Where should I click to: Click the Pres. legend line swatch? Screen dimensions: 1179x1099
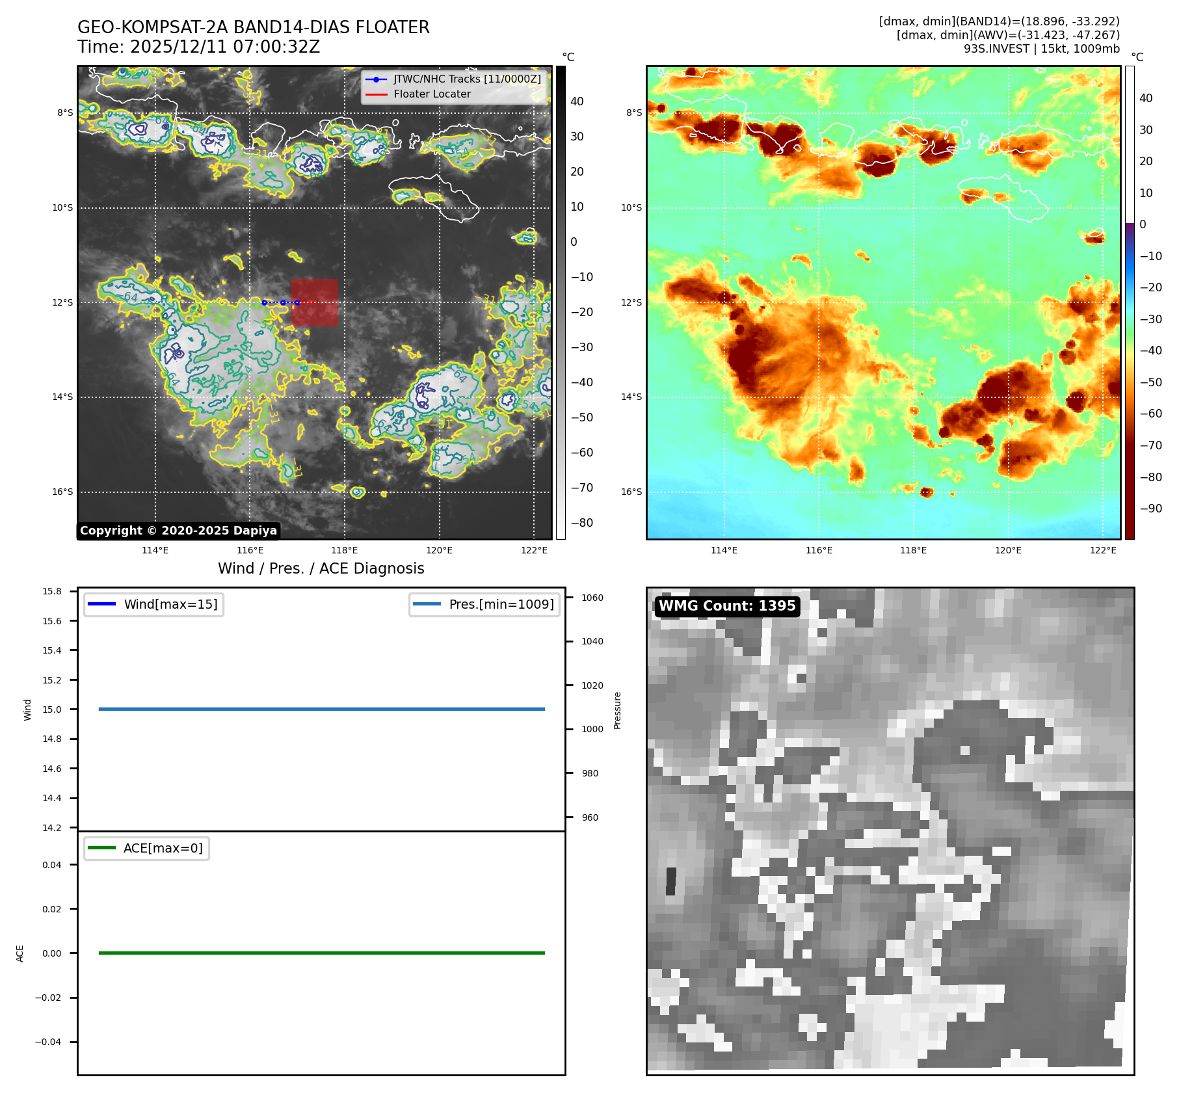[x=427, y=604]
